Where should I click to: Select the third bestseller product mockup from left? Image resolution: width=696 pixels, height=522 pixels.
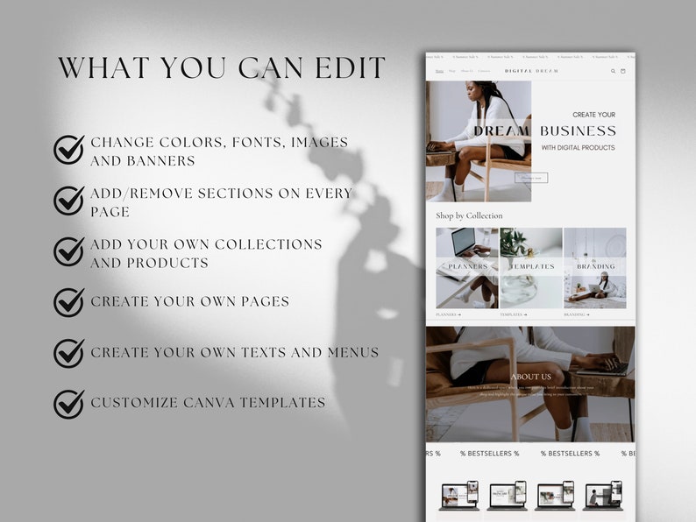click(554, 496)
